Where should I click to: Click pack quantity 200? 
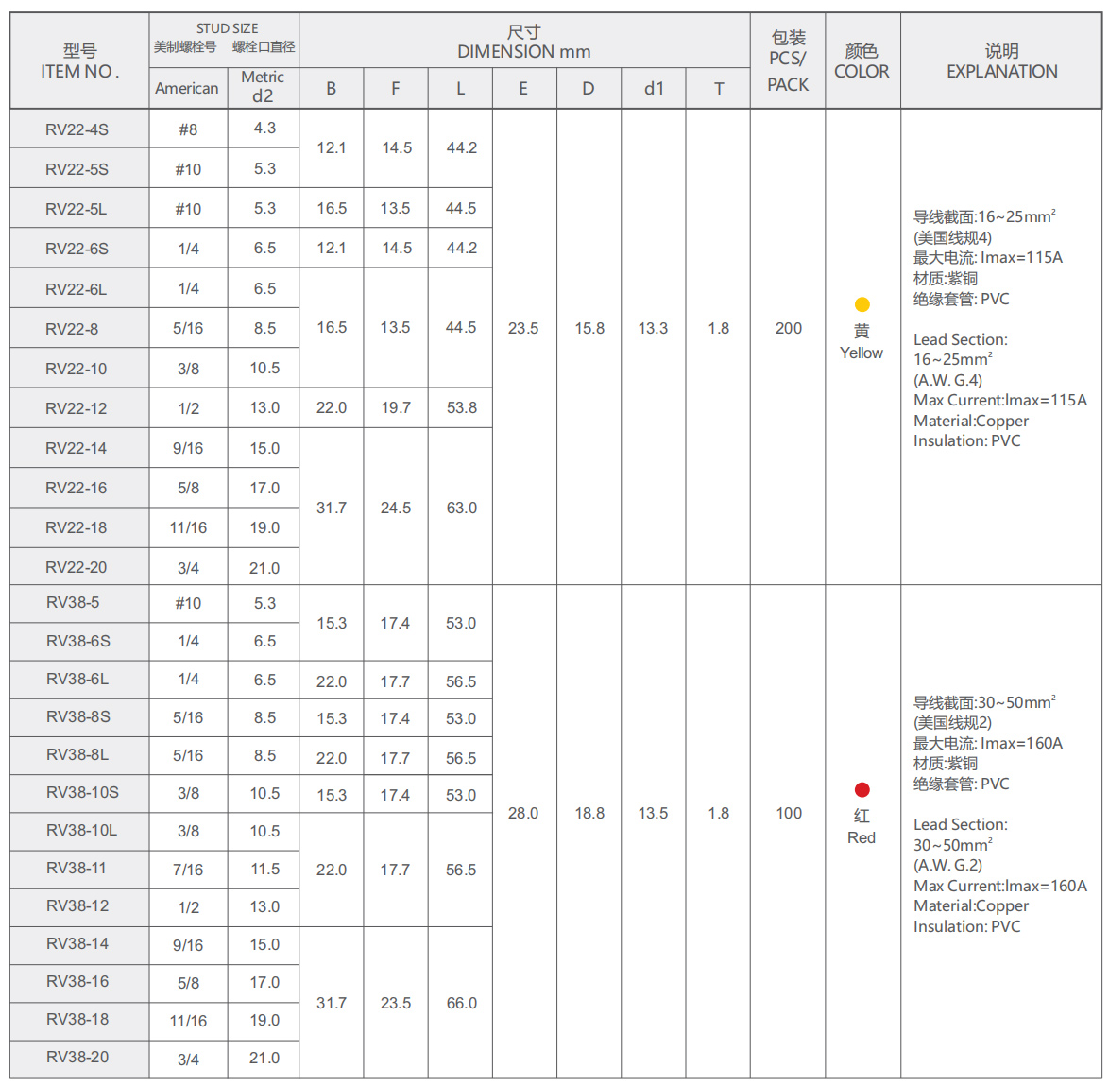tap(789, 328)
